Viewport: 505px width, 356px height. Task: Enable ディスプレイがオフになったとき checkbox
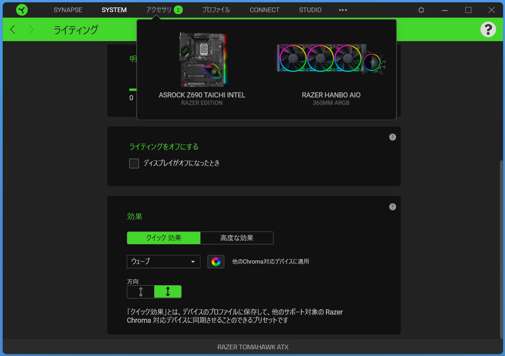(x=134, y=163)
